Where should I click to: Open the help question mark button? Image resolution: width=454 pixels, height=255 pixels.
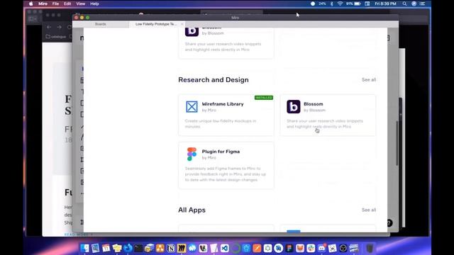point(389,223)
